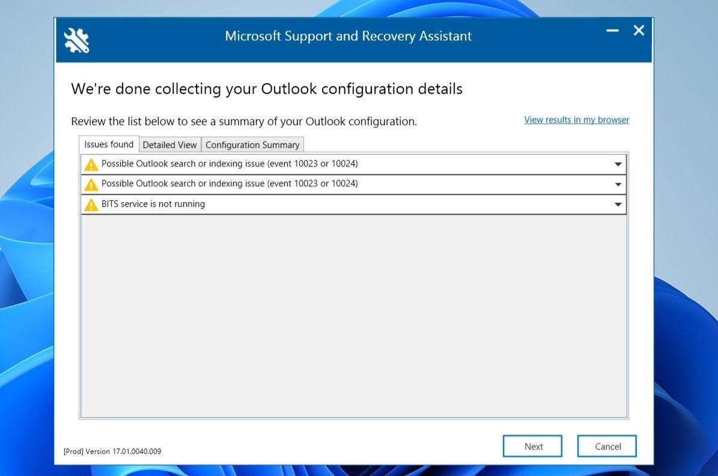Open the Configuration Summary tab
This screenshot has width=718, height=476.
click(252, 145)
